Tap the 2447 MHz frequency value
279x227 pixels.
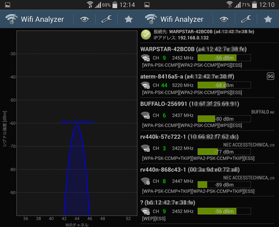tap(182, 181)
